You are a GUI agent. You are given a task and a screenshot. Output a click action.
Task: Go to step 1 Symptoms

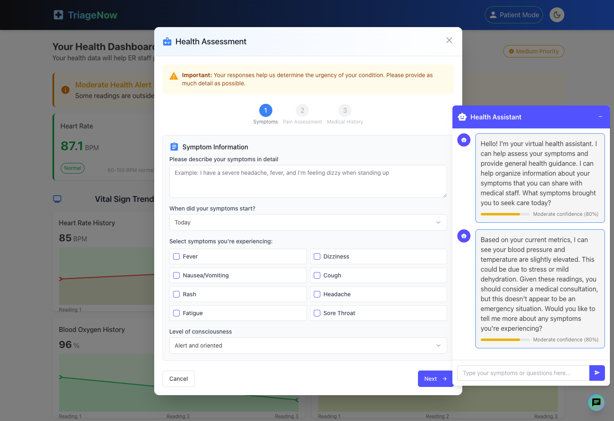[x=265, y=110]
